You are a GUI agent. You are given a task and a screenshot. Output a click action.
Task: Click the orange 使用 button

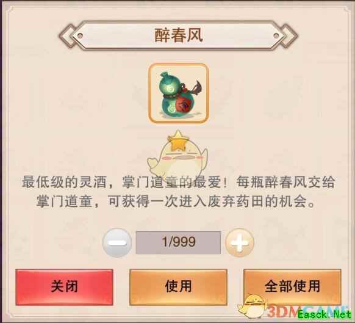click(x=178, y=287)
